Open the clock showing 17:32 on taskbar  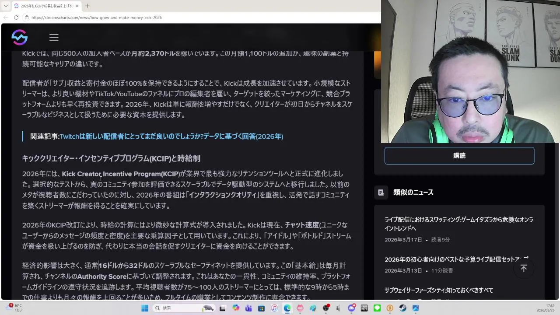tap(546, 308)
